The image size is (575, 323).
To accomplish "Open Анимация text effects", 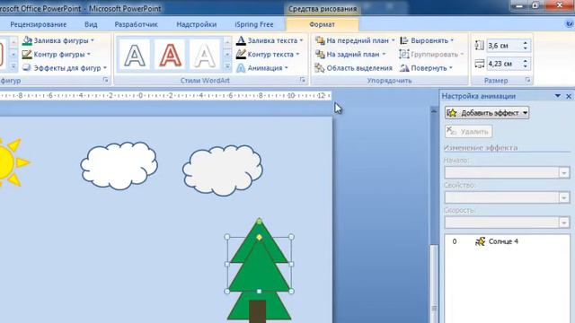I will (262, 68).
